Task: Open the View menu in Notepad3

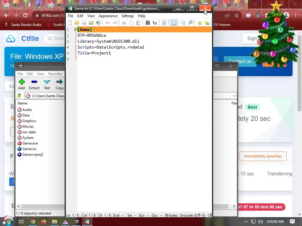Action: click(91, 16)
